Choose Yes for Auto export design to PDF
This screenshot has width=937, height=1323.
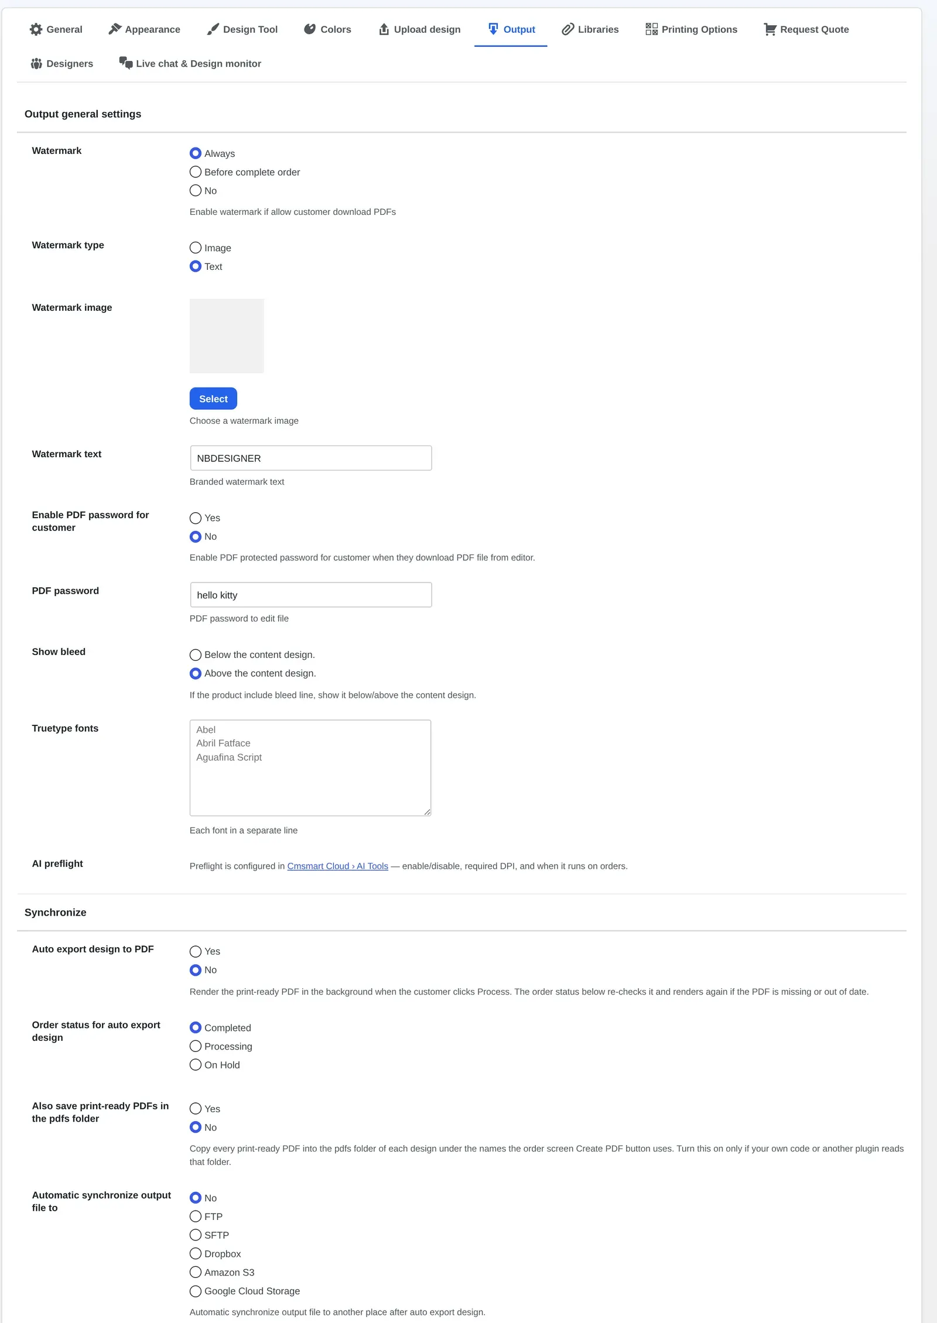coord(196,952)
